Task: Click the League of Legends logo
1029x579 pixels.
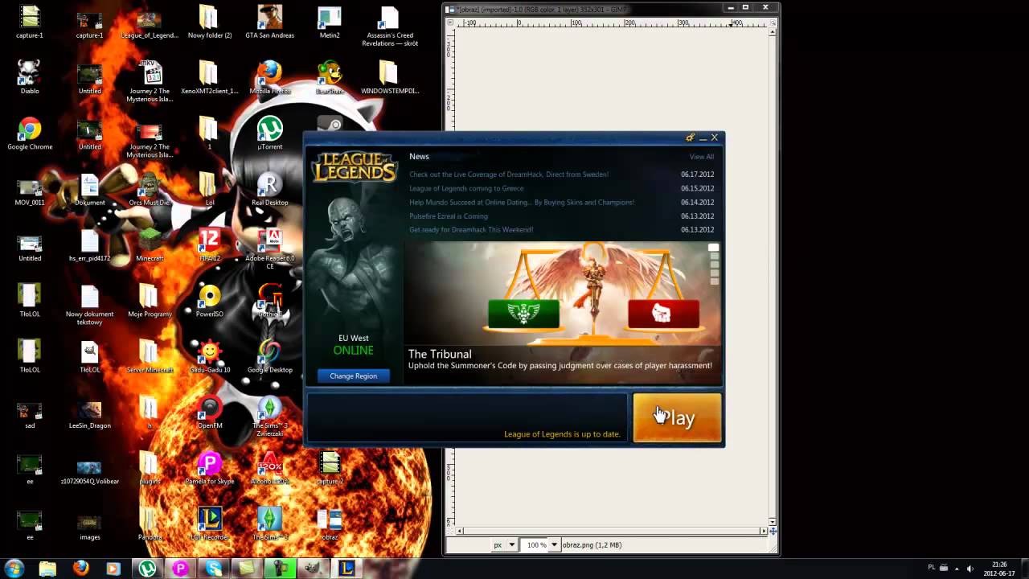Action: tap(354, 166)
